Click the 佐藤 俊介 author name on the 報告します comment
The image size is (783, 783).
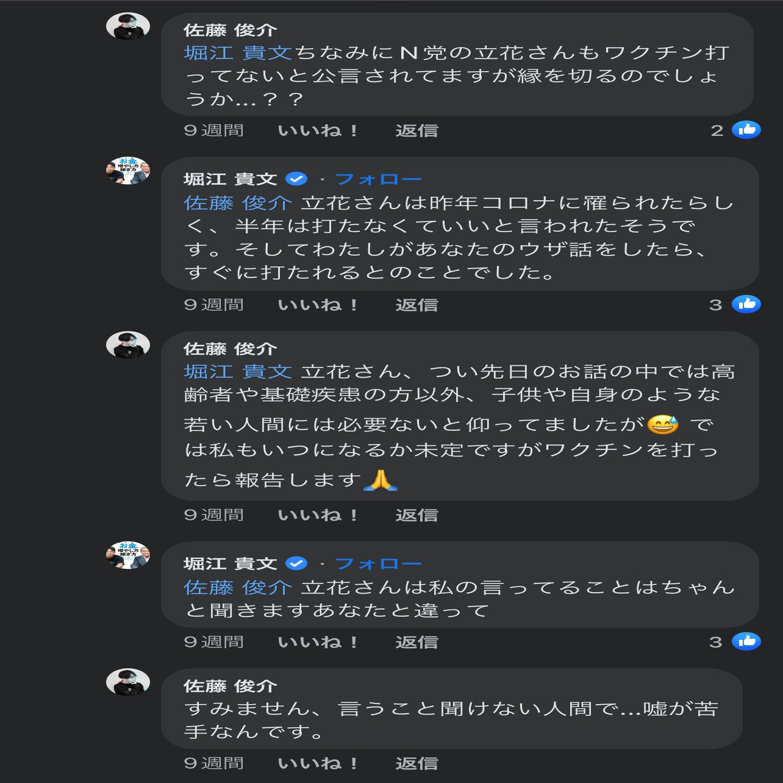(230, 349)
